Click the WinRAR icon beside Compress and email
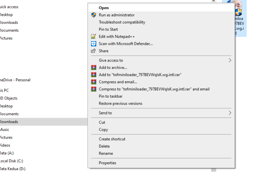The height and width of the screenshot is (175, 280). pyautogui.click(x=93, y=82)
